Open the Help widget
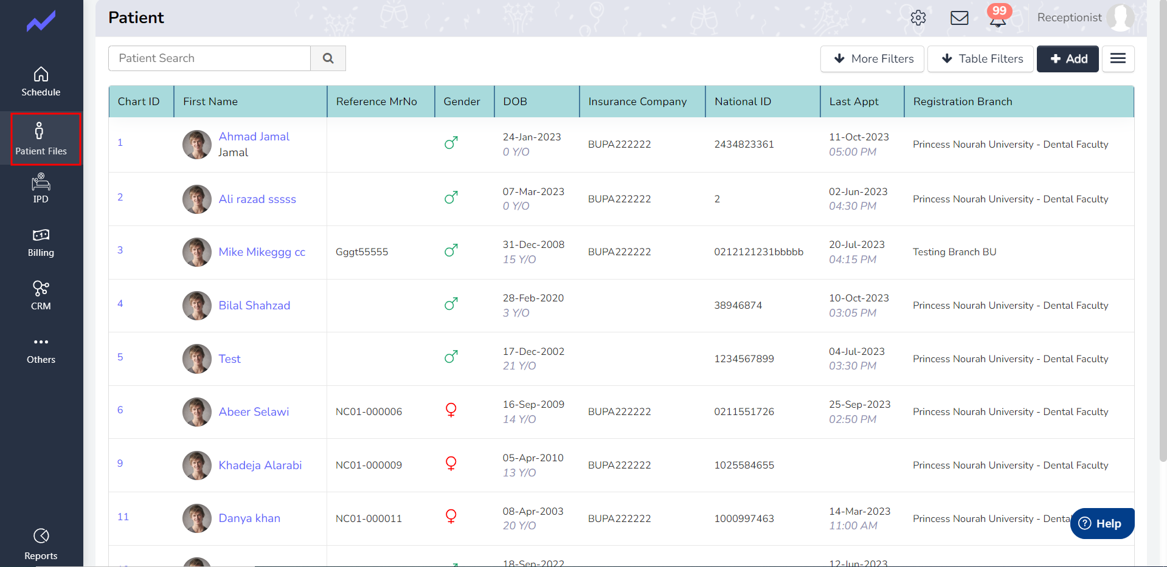The width and height of the screenshot is (1167, 567). 1101,523
